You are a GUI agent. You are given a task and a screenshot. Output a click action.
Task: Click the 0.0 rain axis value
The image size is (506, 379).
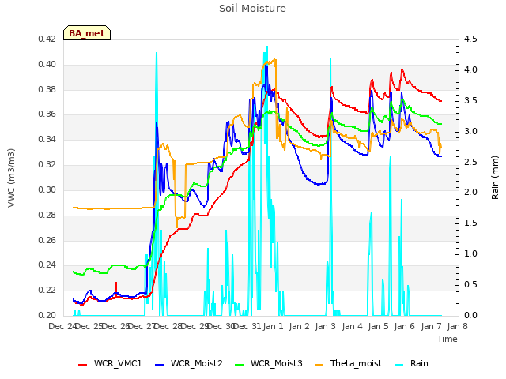pos(470,315)
